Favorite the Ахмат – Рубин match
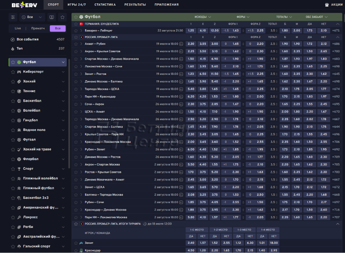Screen dimensions: 345x253 [76, 44]
